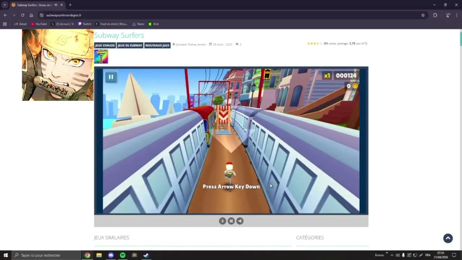
Task: Close the Subway Surfers tab
Action: (62, 5)
